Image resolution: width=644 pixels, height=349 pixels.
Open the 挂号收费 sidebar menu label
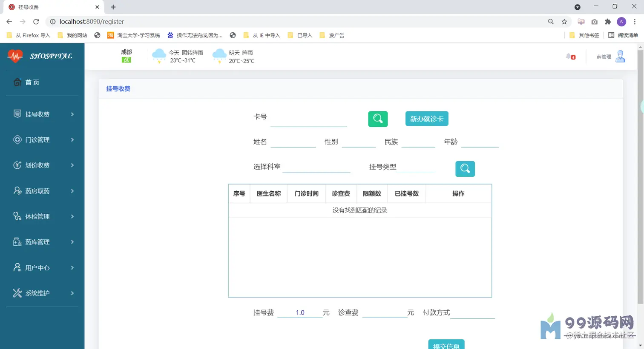pos(37,114)
